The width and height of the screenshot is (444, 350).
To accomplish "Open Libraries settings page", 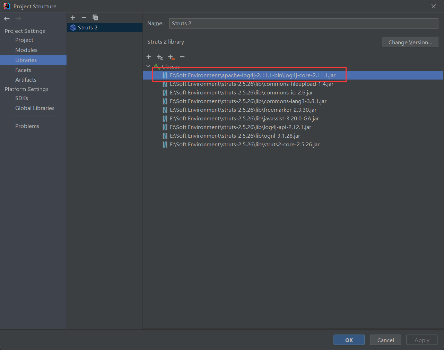I will click(33, 60).
